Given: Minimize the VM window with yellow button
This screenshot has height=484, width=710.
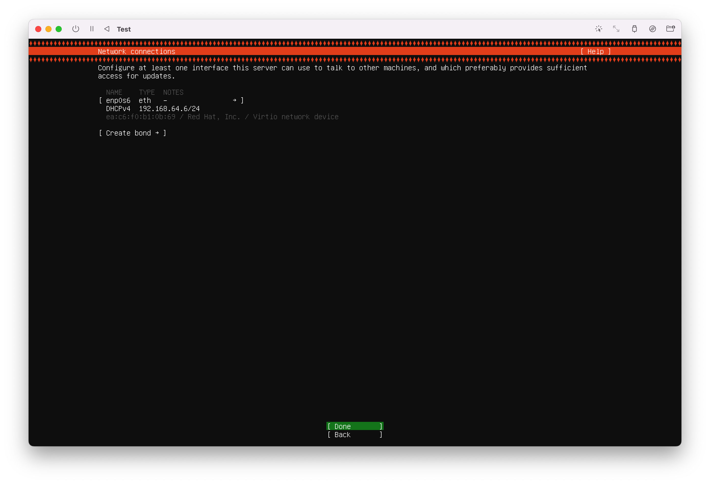Looking at the screenshot, I should tap(48, 29).
